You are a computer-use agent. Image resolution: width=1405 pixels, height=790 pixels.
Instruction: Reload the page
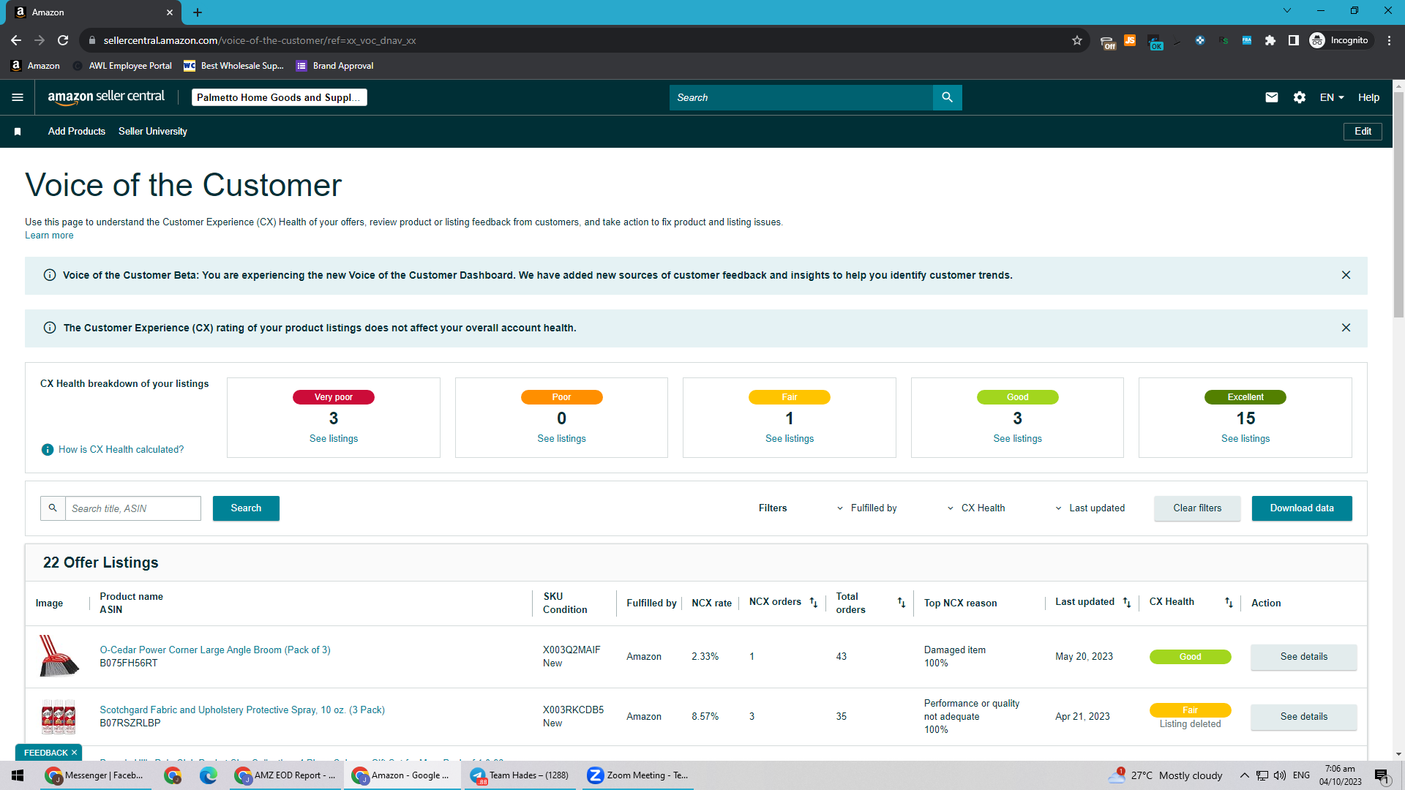(x=63, y=40)
